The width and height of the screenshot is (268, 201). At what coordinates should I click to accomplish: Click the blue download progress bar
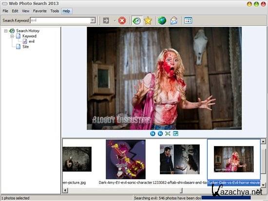(226, 198)
